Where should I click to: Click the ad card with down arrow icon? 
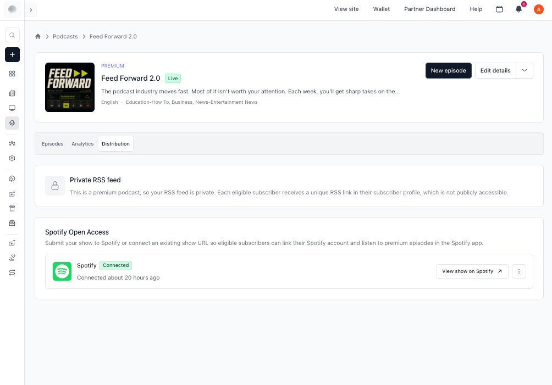tap(12, 194)
